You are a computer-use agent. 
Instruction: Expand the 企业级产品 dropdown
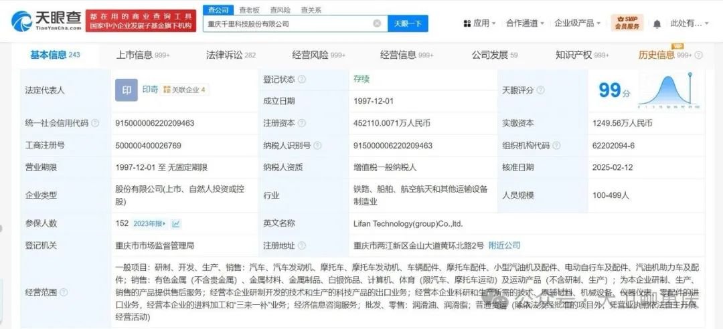(x=598, y=23)
